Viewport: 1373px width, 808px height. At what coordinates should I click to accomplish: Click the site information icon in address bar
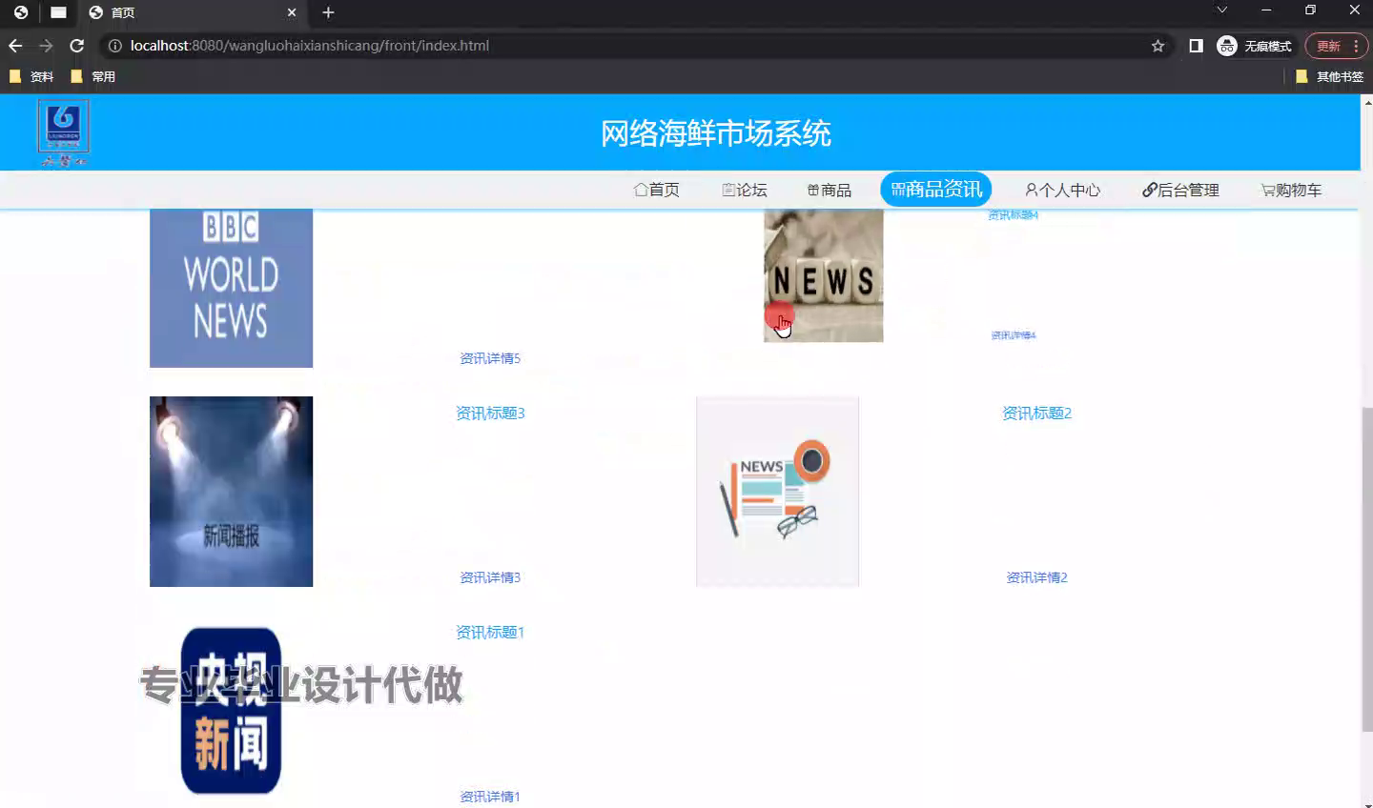114,46
